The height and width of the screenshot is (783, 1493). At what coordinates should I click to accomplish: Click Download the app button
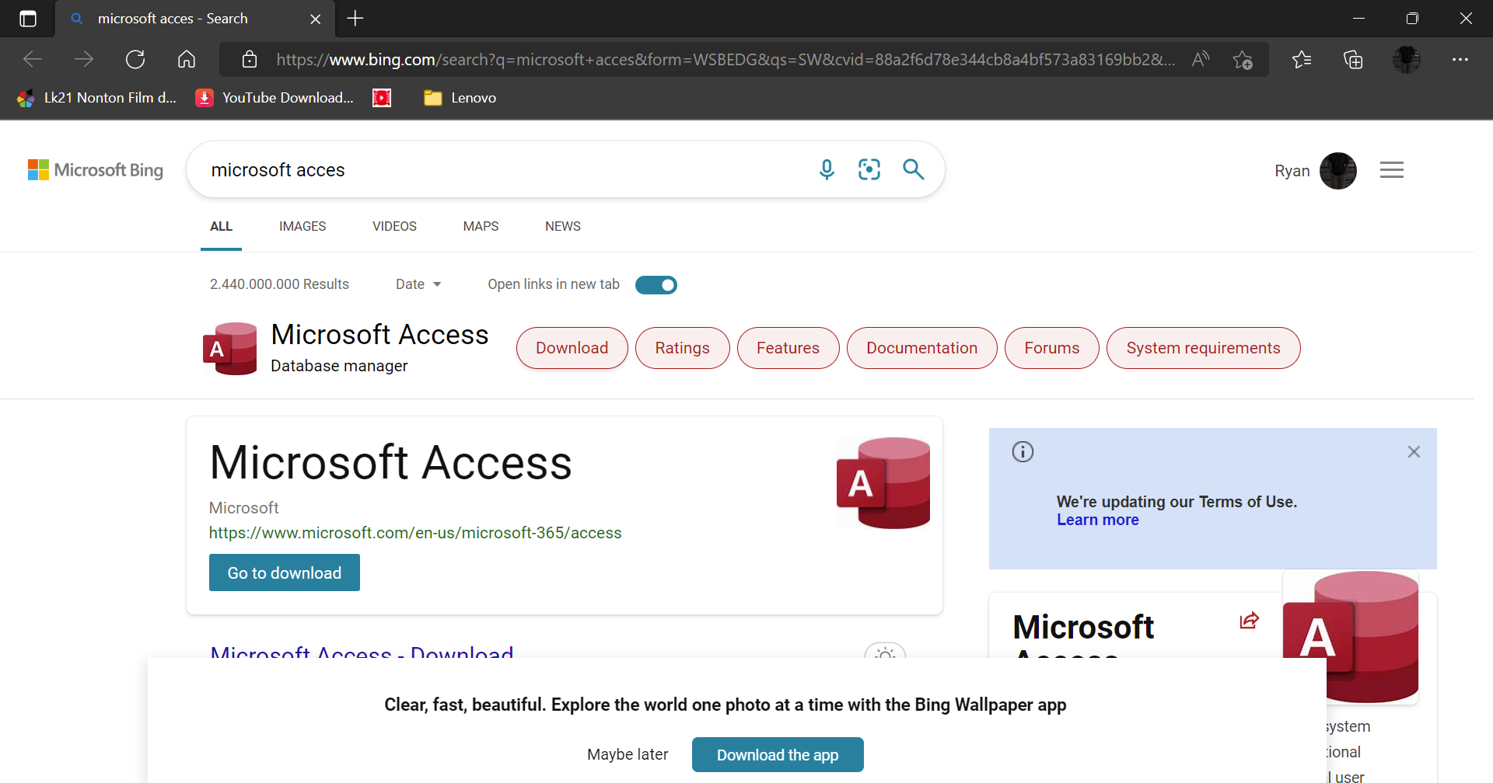(x=778, y=755)
